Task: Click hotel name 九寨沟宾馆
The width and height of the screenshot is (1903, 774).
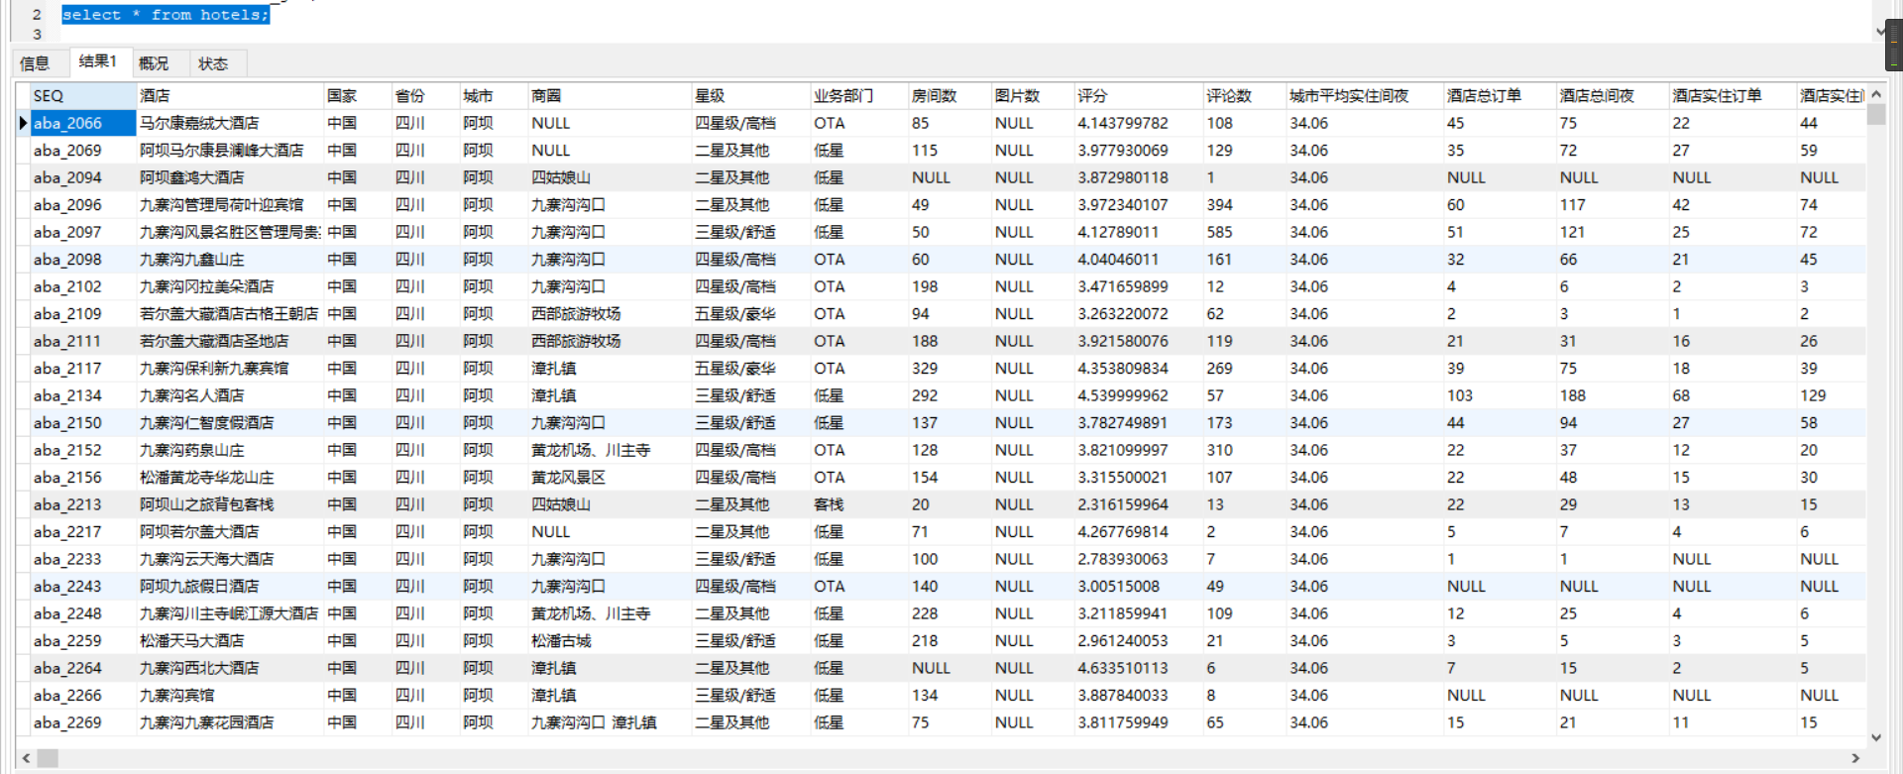Action: [x=177, y=696]
